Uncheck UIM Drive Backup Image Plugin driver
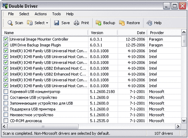Screen dimensions: 188x138 6,45
